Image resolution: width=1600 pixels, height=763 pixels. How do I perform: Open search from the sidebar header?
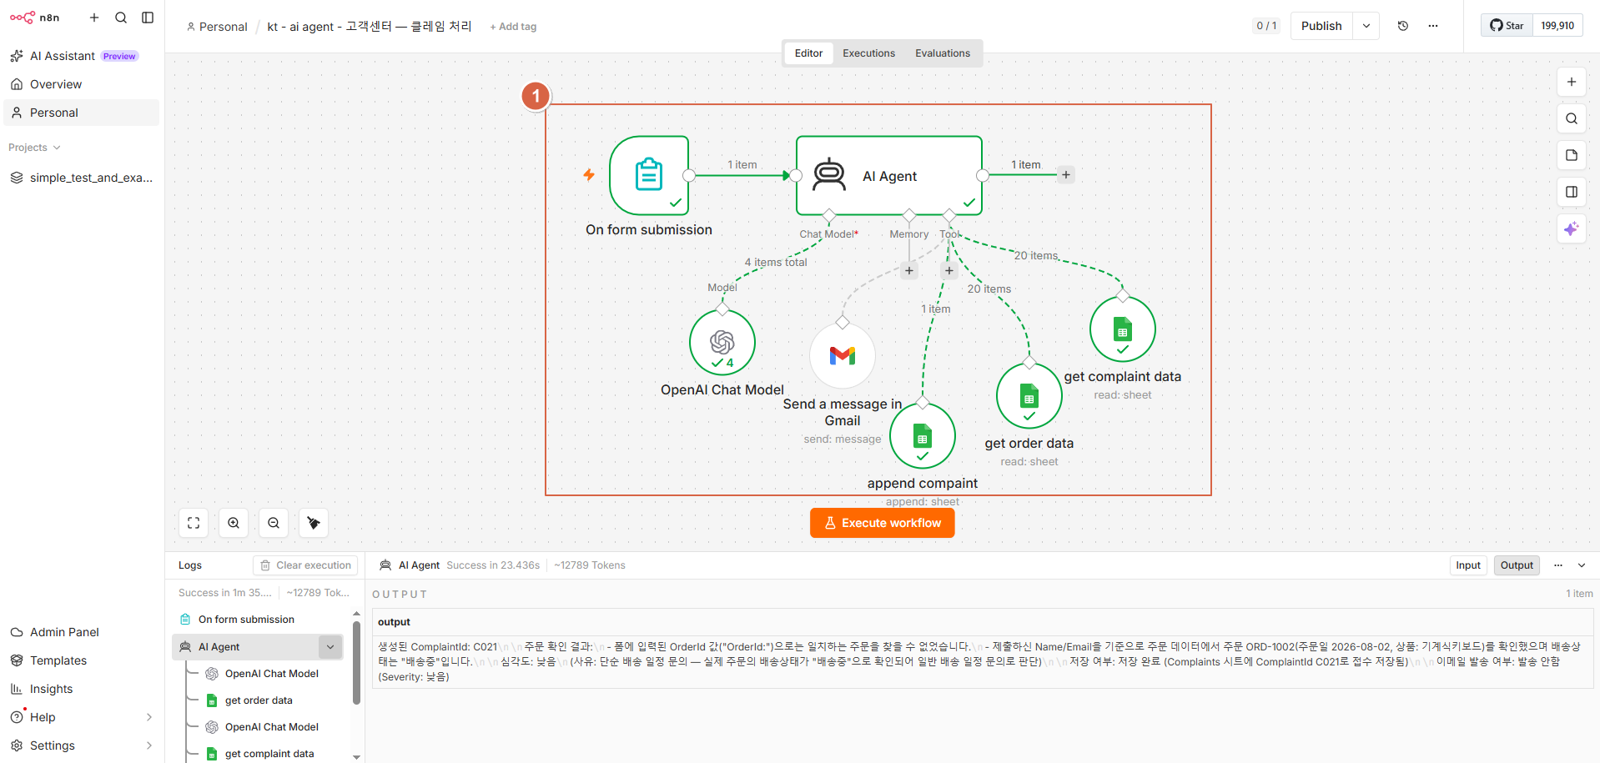[121, 18]
